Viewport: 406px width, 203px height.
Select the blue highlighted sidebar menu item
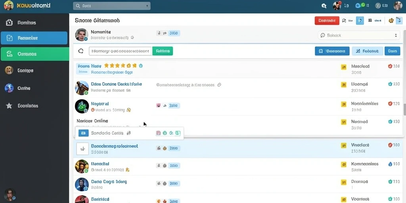click(34, 38)
